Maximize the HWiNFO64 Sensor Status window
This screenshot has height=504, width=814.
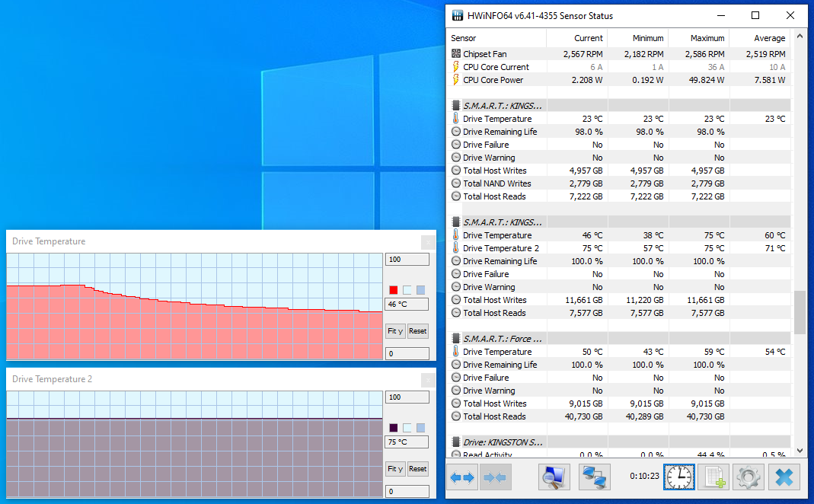click(x=755, y=15)
